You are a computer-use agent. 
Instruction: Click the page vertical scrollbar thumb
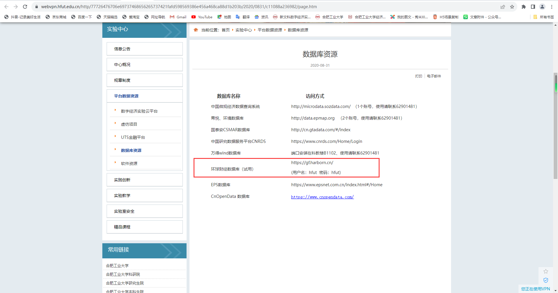[556, 83]
